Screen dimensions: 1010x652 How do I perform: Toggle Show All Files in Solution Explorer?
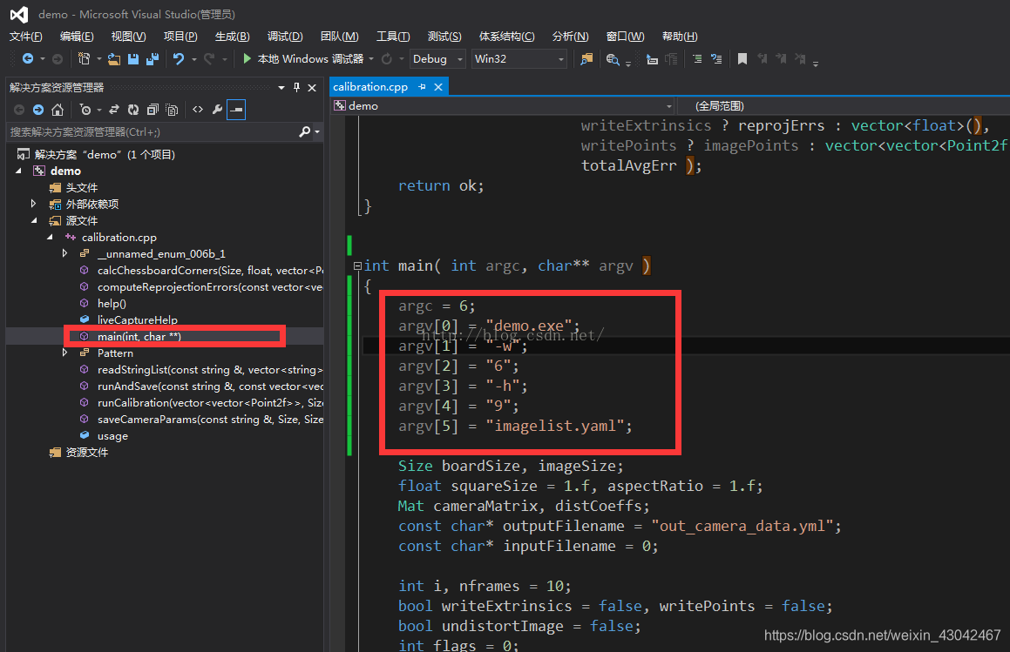click(x=172, y=110)
